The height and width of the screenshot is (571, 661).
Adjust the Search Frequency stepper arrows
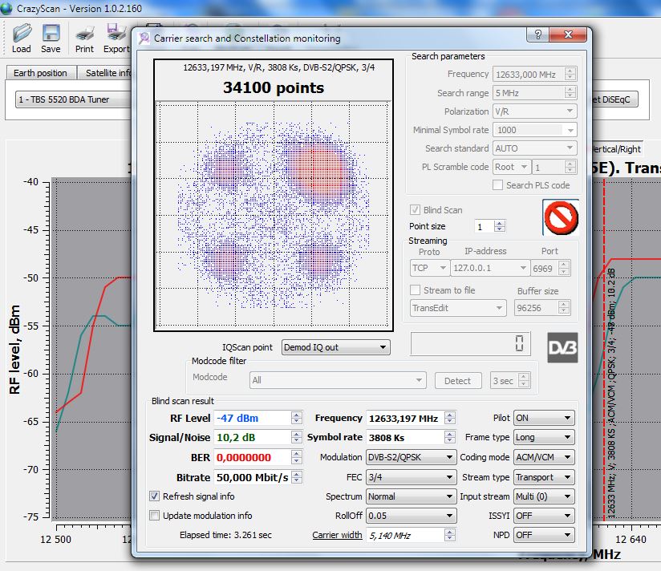pos(570,74)
